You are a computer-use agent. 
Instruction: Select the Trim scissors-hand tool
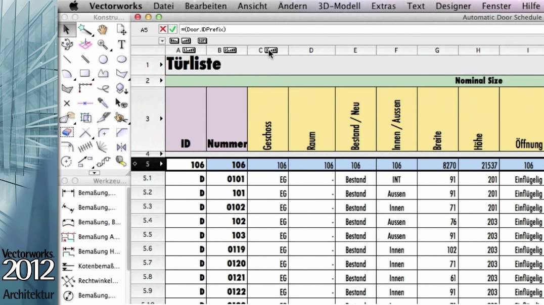(x=121, y=118)
